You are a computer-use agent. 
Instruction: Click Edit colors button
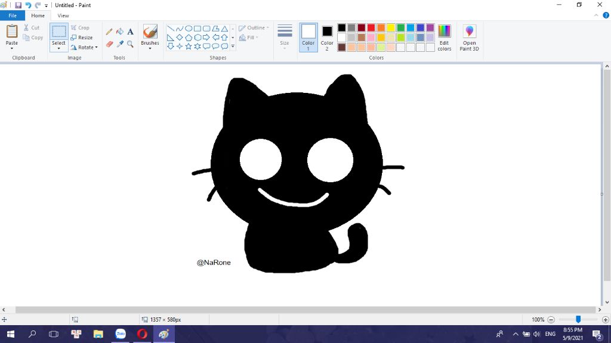click(x=444, y=38)
